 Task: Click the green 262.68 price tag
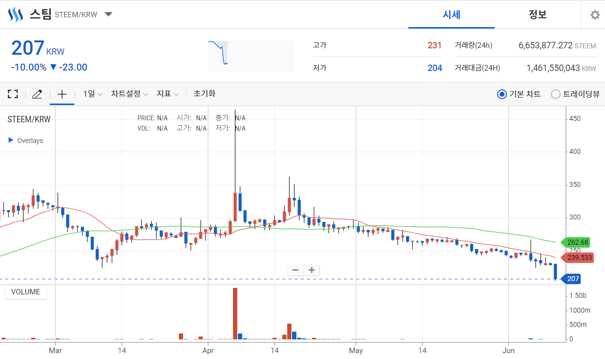(x=575, y=242)
